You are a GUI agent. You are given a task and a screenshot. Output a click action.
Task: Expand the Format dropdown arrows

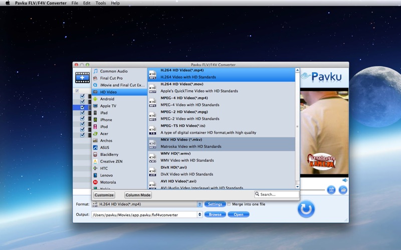point(199,204)
